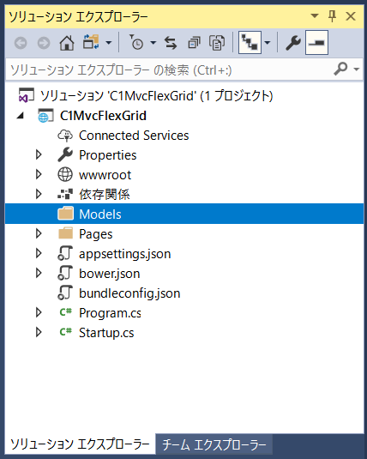Select the Properties tree label
The height and width of the screenshot is (459, 367).
point(108,155)
